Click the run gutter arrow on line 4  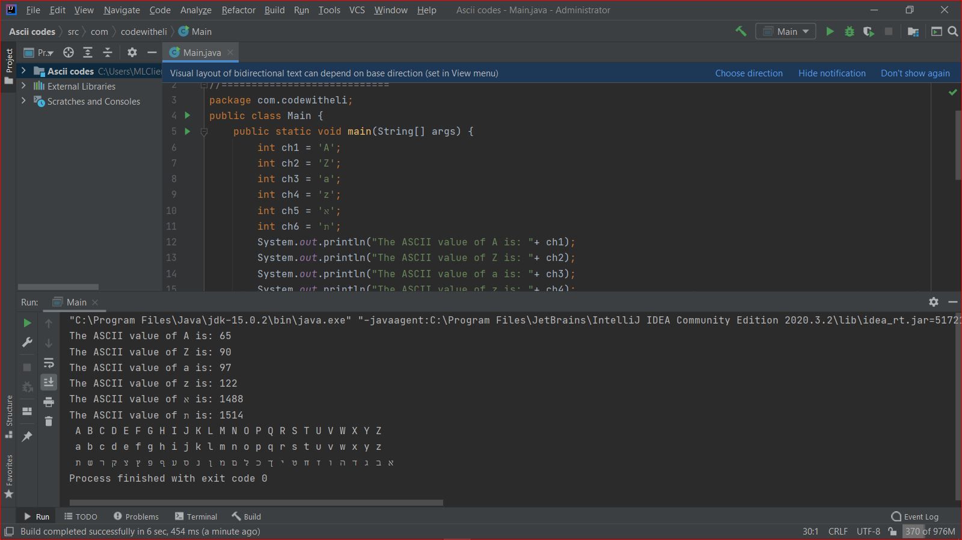(187, 115)
